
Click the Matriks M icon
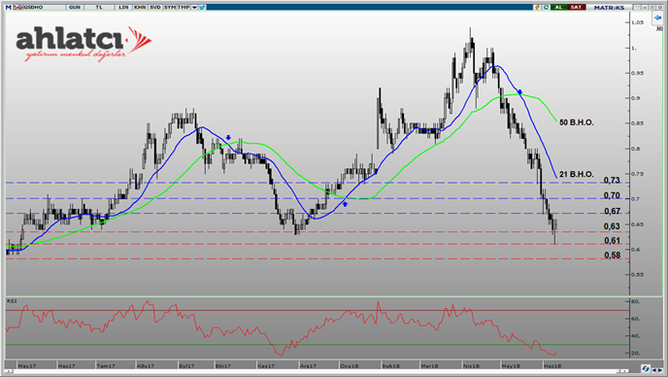click(x=8, y=7)
